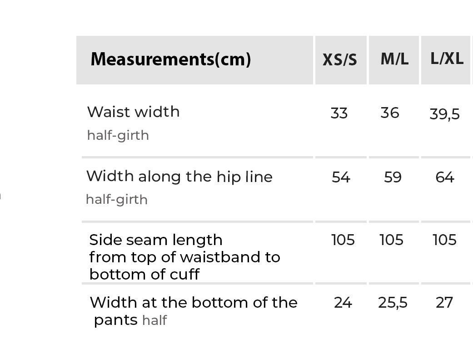Click side seam 105 under M/L

(x=391, y=240)
